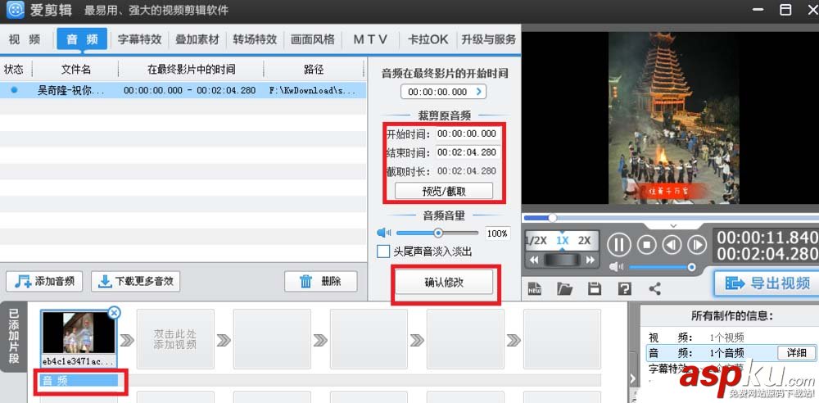Switch to 视频 tab
Image resolution: width=819 pixels, height=403 pixels.
[x=25, y=39]
